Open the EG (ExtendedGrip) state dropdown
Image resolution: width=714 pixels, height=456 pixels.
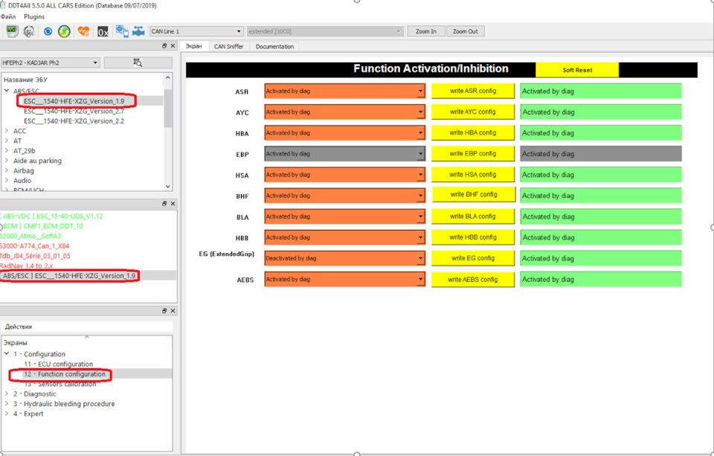point(344,258)
